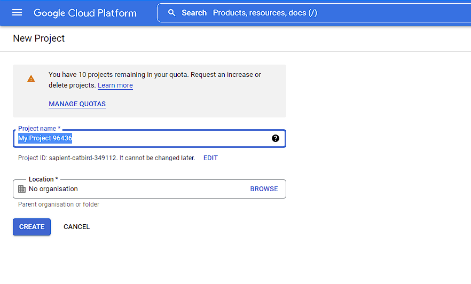Click the New Project page heading
The height and width of the screenshot is (284, 471).
click(39, 38)
